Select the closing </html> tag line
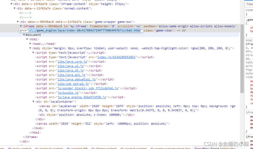The width and height of the screenshot is (253, 149). (35, 133)
